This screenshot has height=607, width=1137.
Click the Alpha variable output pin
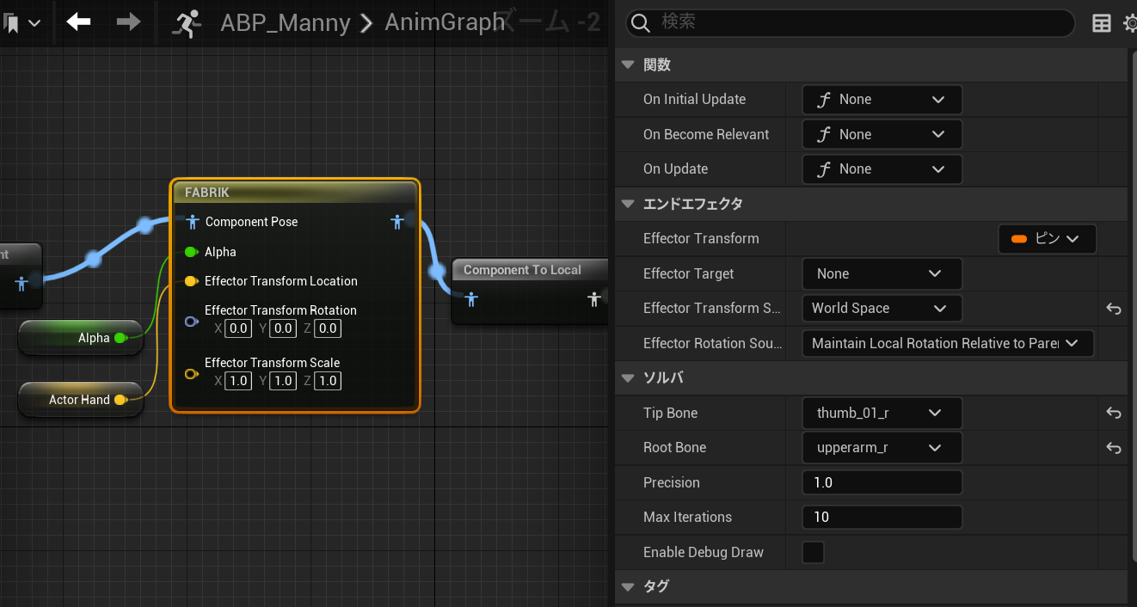[x=120, y=338]
